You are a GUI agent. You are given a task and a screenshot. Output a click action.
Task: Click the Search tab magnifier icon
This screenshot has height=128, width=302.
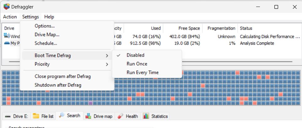tap(62, 115)
